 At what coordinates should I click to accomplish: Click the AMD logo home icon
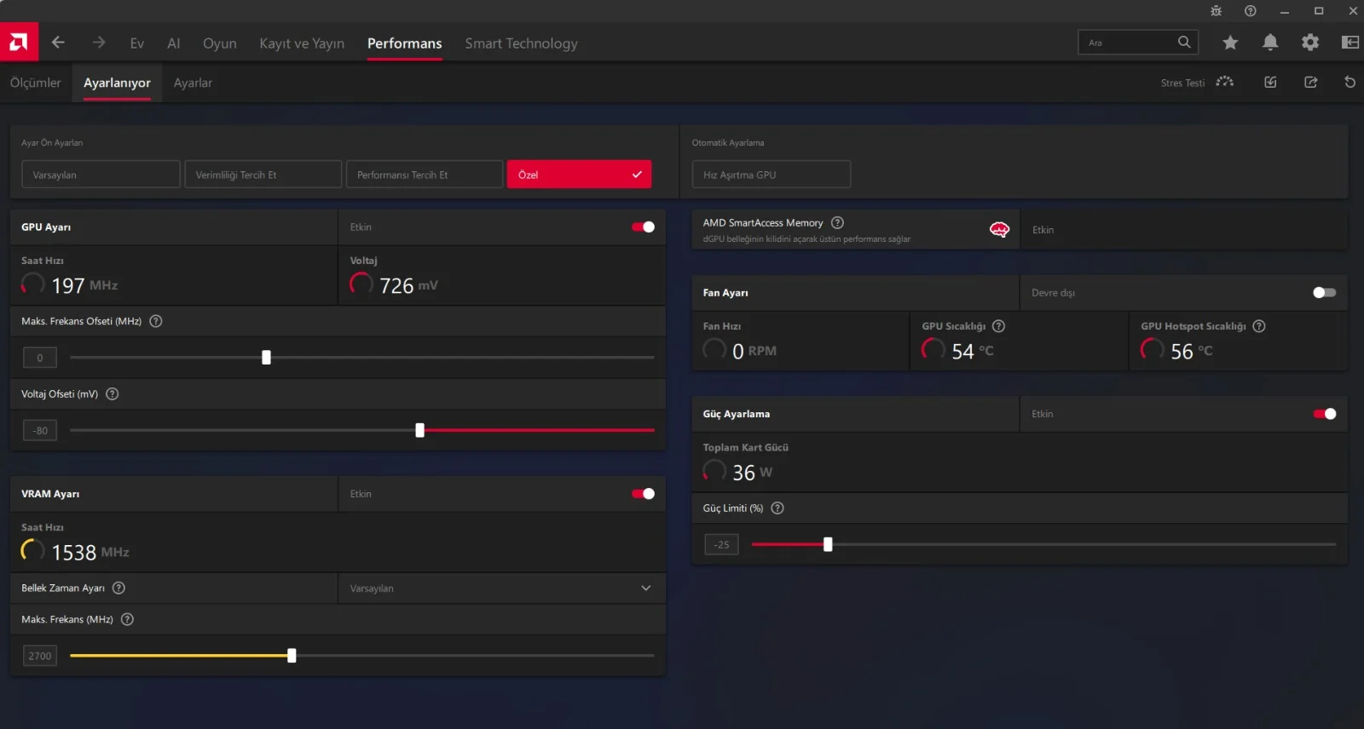click(x=19, y=42)
